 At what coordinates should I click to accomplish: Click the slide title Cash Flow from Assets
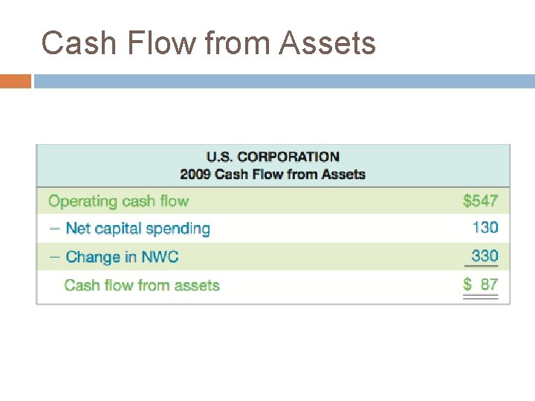(x=209, y=43)
